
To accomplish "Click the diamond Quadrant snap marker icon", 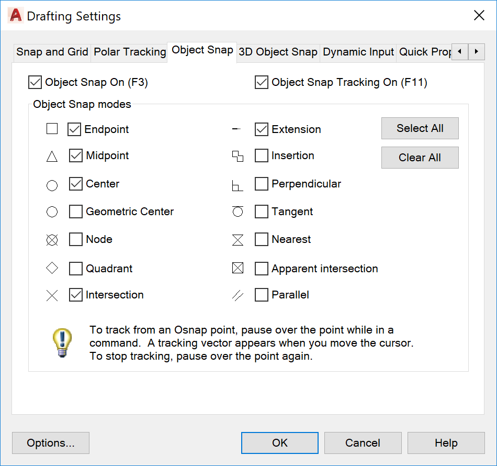I will (52, 268).
